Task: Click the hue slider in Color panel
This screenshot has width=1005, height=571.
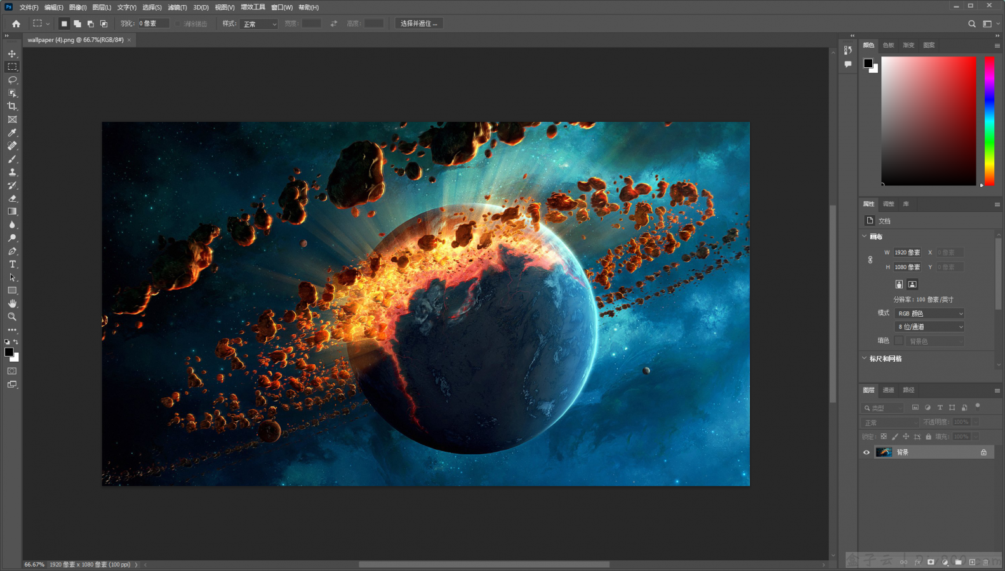Action: pos(989,121)
